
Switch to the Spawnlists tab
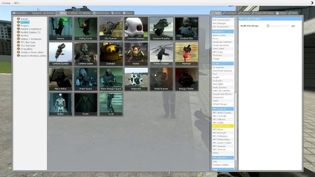pos(20,13)
